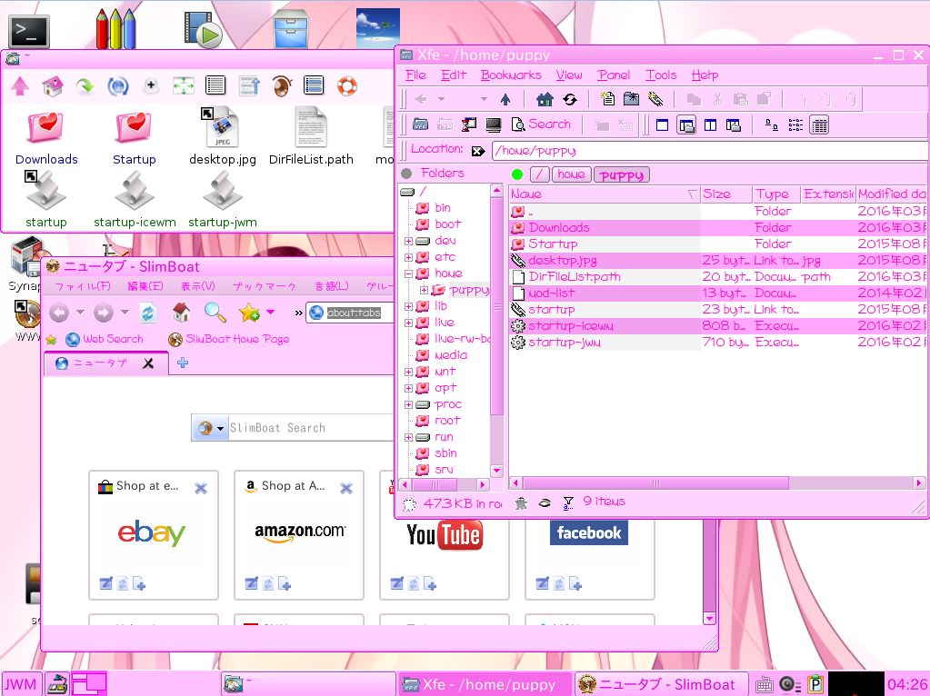Open terminal from Xfe toolbar
This screenshot has width=930, height=696.
tap(493, 124)
